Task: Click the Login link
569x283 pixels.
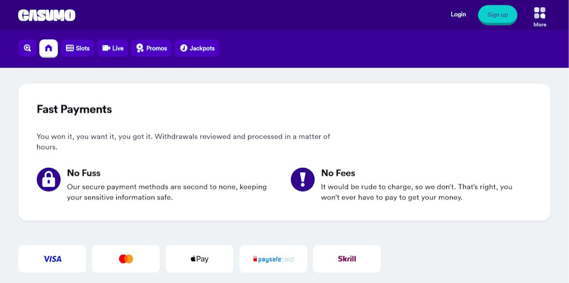Action: [458, 14]
